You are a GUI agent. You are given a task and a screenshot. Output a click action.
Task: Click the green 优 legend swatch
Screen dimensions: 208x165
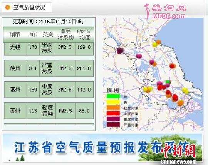113,96
